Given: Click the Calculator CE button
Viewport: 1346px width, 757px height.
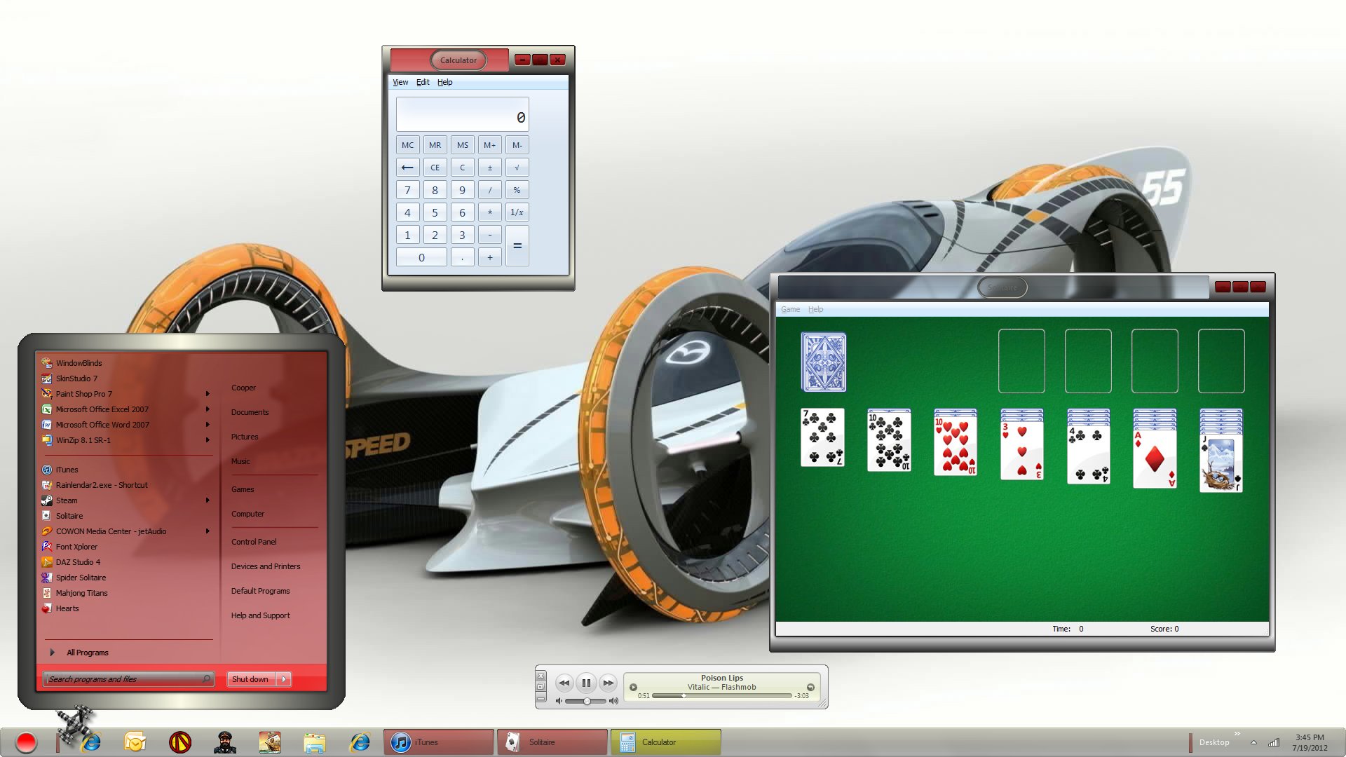Looking at the screenshot, I should click(435, 168).
